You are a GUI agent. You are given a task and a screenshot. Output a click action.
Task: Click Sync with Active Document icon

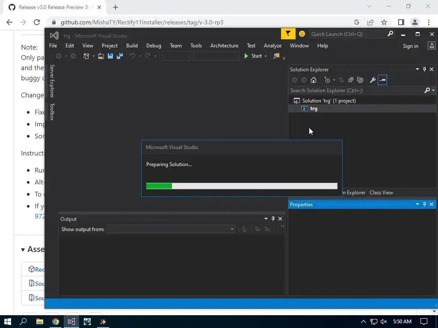click(x=341, y=80)
